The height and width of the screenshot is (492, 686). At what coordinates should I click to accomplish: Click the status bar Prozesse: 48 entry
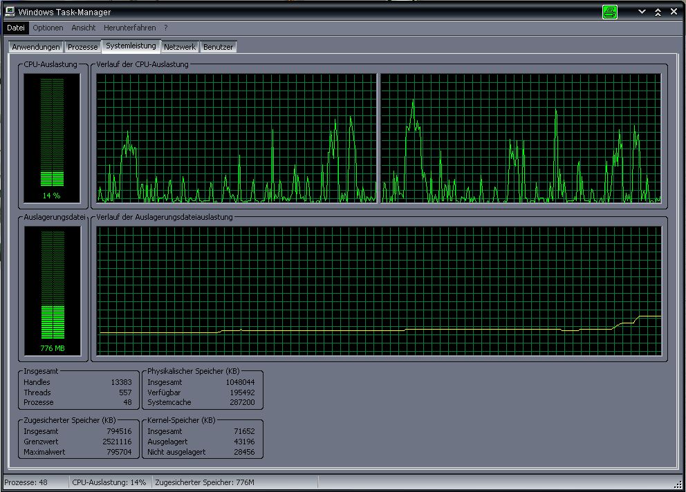(x=36, y=482)
